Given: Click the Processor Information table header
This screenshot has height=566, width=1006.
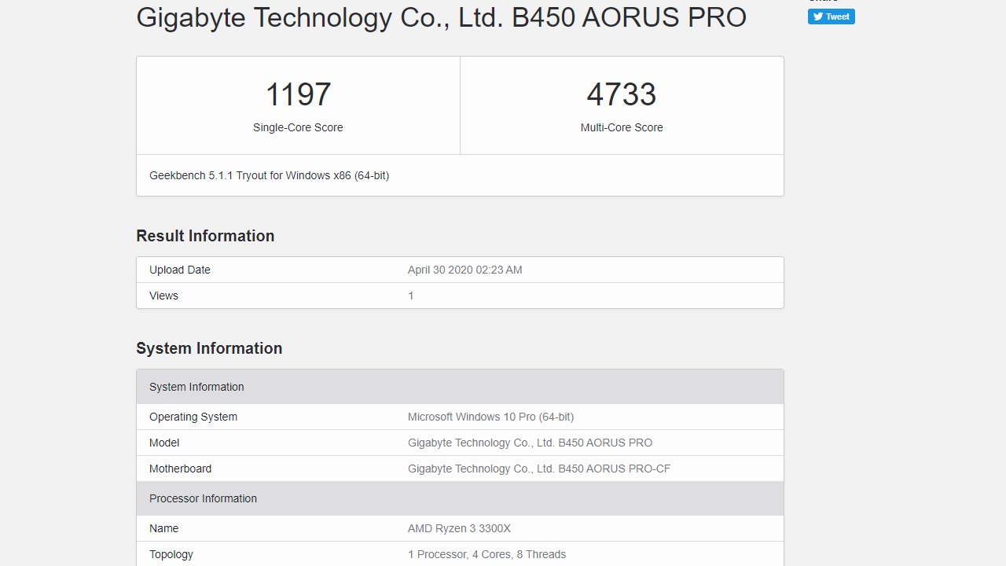Looking at the screenshot, I should click(x=460, y=498).
